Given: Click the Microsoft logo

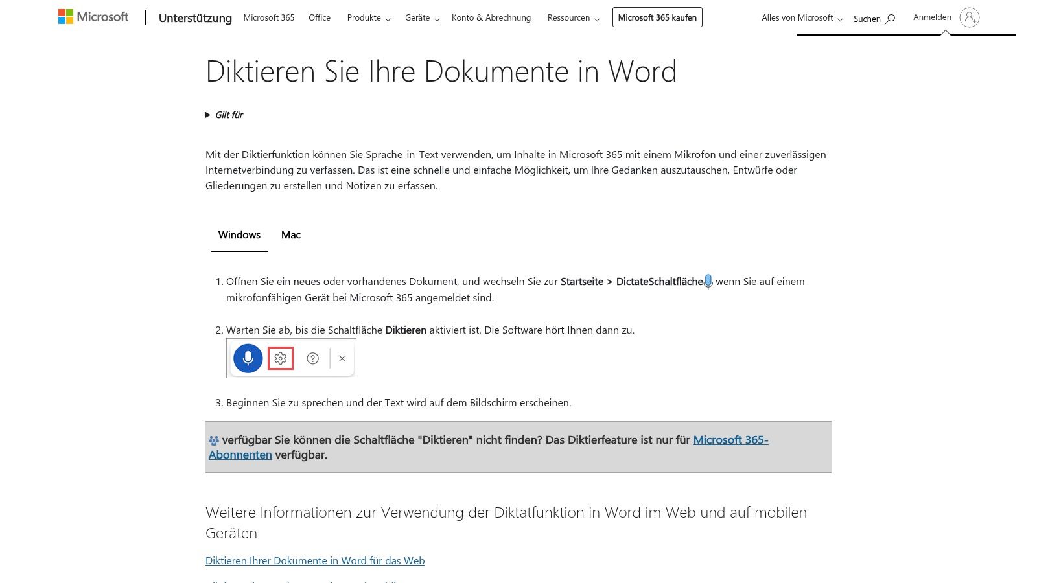Looking at the screenshot, I should click(93, 17).
